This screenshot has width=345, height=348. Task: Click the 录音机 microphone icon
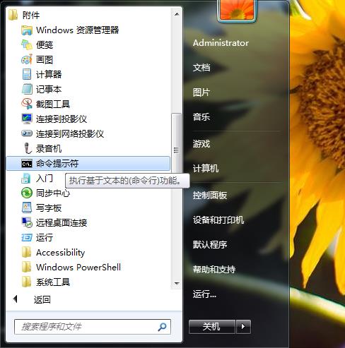point(28,148)
